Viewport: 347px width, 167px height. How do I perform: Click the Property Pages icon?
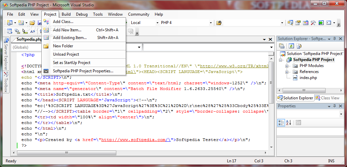[x=298, y=123]
